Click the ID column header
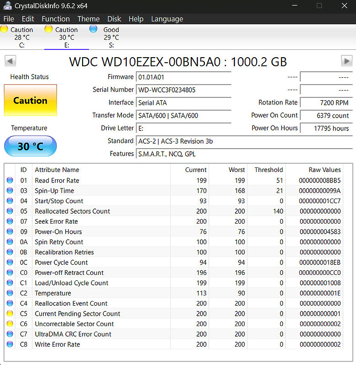This screenshot has height=365, width=356. pyautogui.click(x=23, y=170)
